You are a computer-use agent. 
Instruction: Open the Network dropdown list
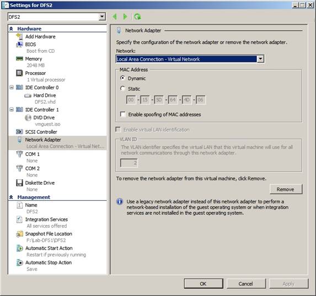click(x=261, y=59)
